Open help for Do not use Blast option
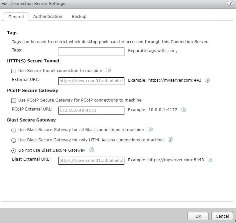The height and width of the screenshot is (223, 236). pyautogui.click(x=92, y=150)
